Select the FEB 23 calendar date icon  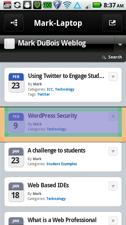pos(16,82)
